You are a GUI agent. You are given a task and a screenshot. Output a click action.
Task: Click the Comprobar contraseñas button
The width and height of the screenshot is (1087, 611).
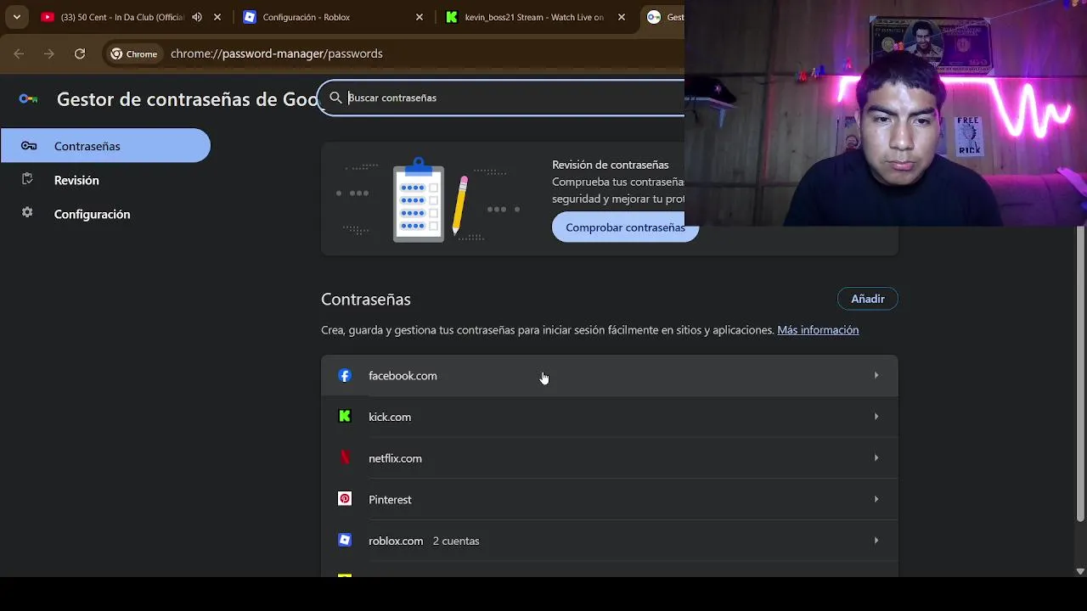[625, 227]
